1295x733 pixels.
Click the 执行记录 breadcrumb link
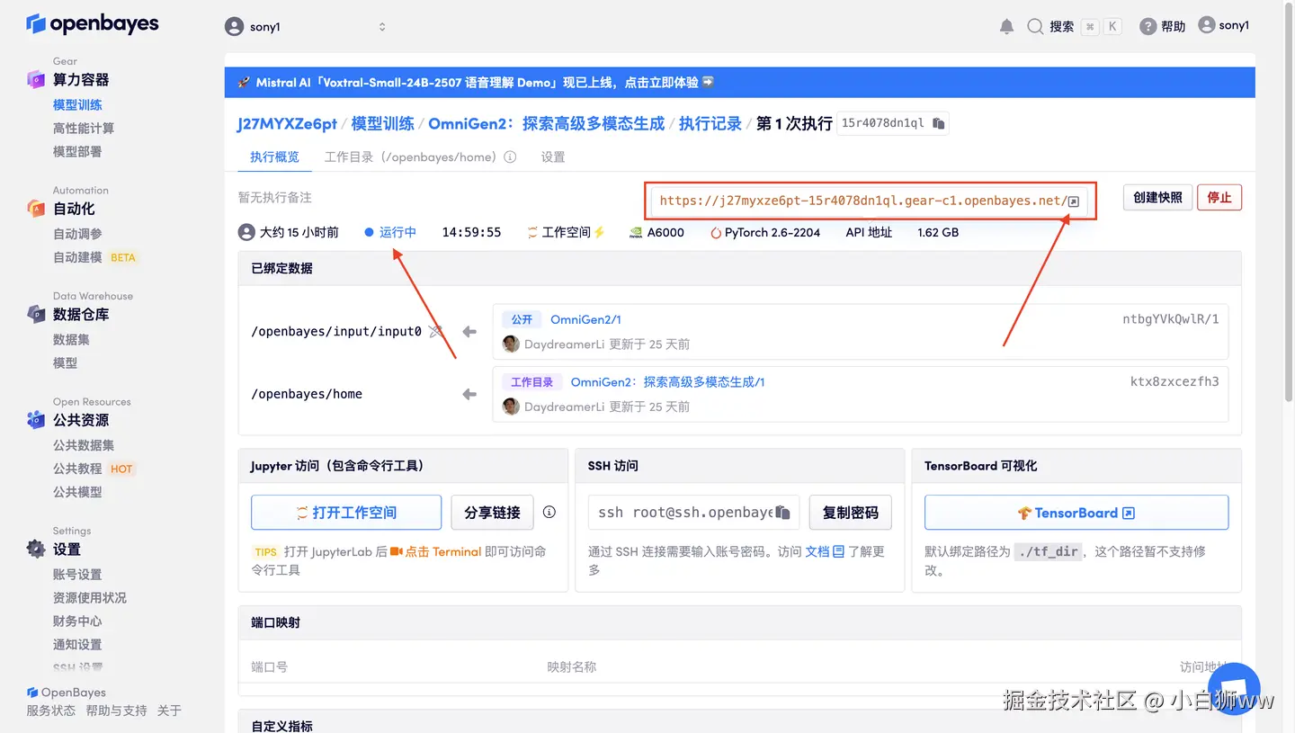[710, 123]
